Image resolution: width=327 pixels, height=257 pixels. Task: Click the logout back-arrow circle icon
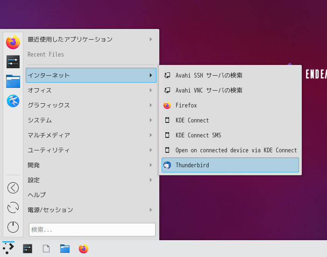click(x=13, y=188)
